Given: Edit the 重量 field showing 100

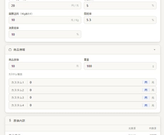Looking at the screenshot, I should pos(120,66).
